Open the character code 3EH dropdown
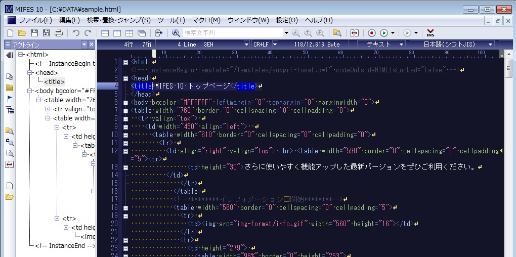This screenshot has width=516, height=257. pyautogui.click(x=246, y=45)
